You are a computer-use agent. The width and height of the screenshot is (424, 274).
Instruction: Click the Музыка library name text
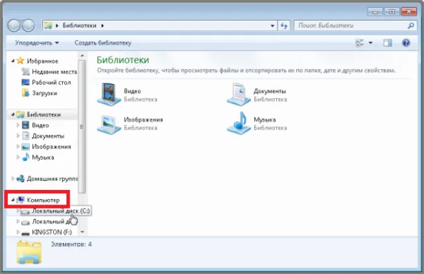click(265, 119)
